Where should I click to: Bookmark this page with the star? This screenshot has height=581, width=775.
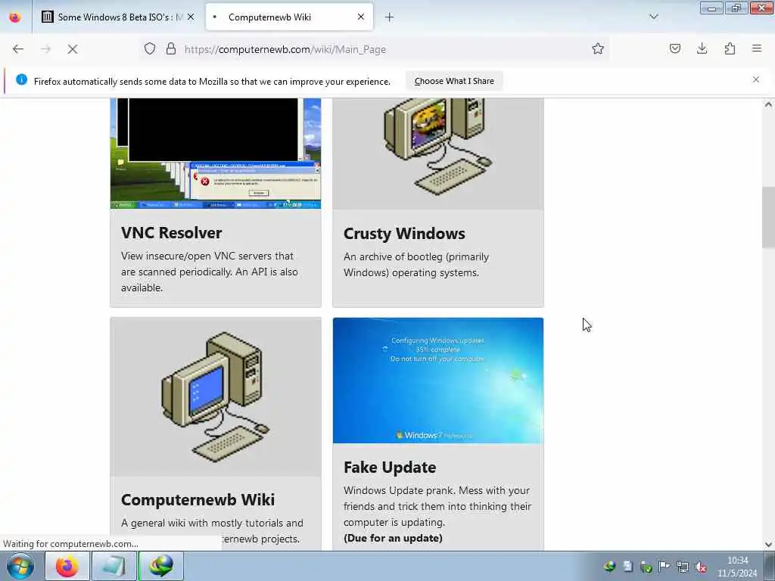[x=598, y=48]
